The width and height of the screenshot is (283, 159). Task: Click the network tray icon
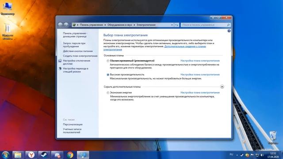(x=257, y=155)
